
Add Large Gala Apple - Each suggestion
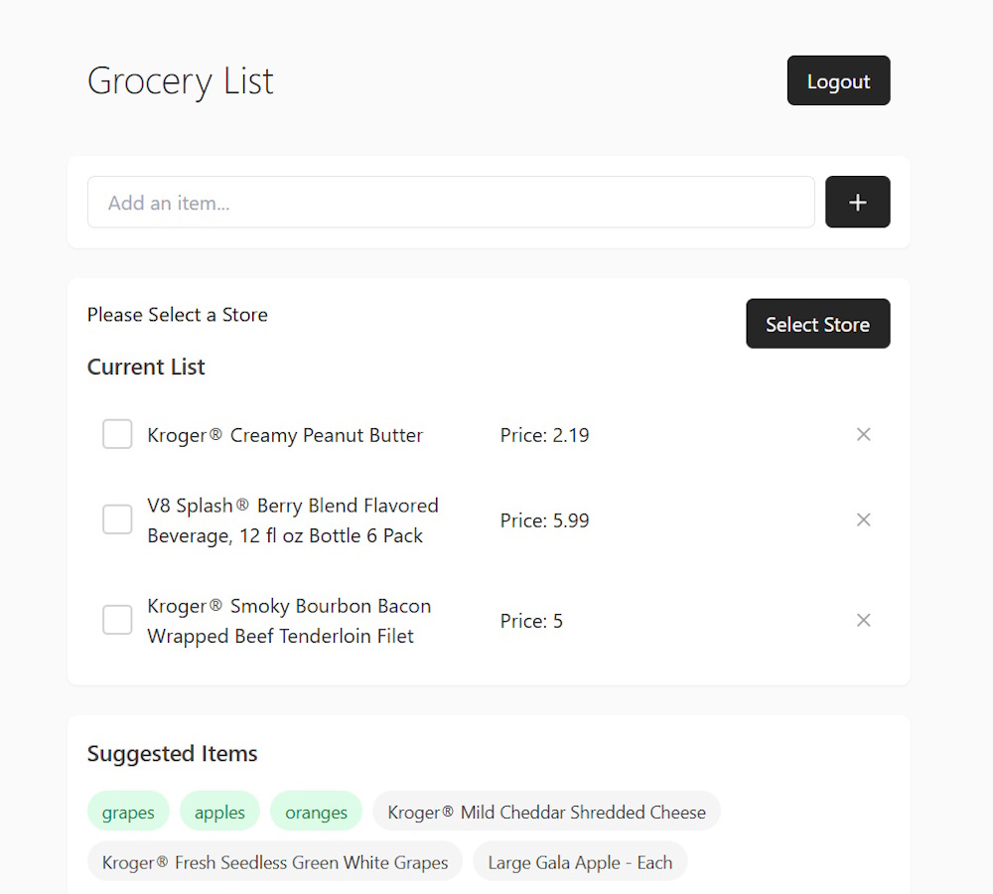[x=580, y=861]
